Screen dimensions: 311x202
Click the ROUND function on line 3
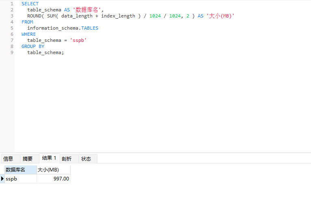(x=34, y=16)
